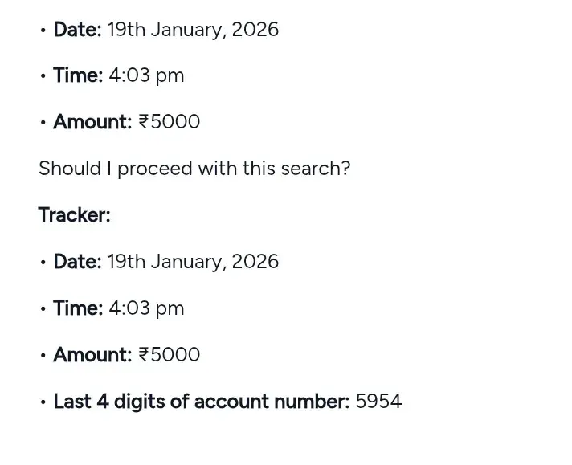Click the bullet before the topmost Date line

[43, 31]
